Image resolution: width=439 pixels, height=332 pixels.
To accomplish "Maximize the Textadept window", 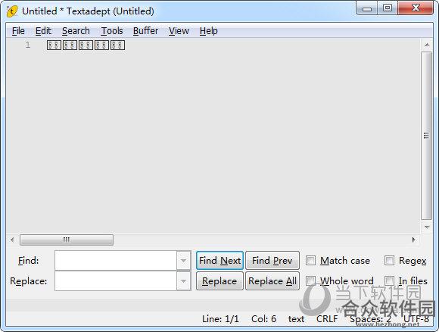I will pos(388,8).
